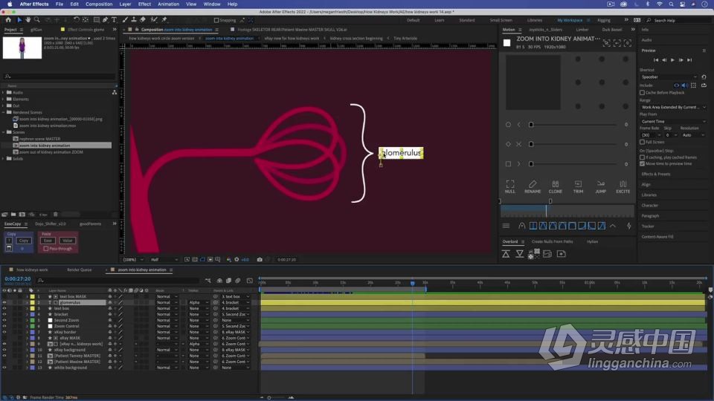
Task: Open the viewer resolution Half dropdown
Action: tap(164, 260)
